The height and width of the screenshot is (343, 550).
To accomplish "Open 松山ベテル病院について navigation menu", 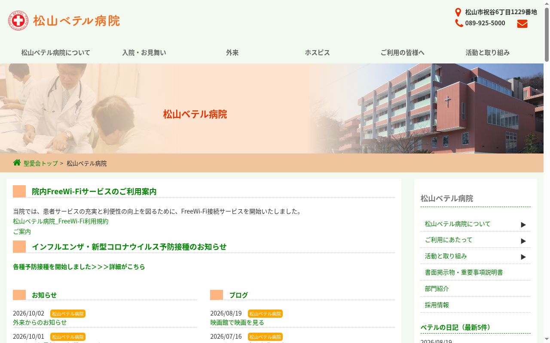I will [x=56, y=52].
